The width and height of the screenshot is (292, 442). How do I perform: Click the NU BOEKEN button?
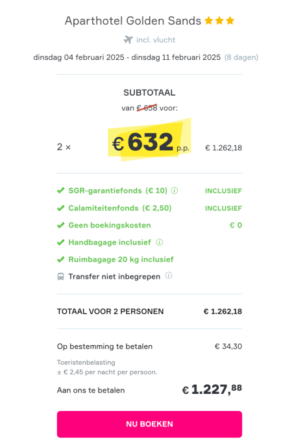pos(149,424)
